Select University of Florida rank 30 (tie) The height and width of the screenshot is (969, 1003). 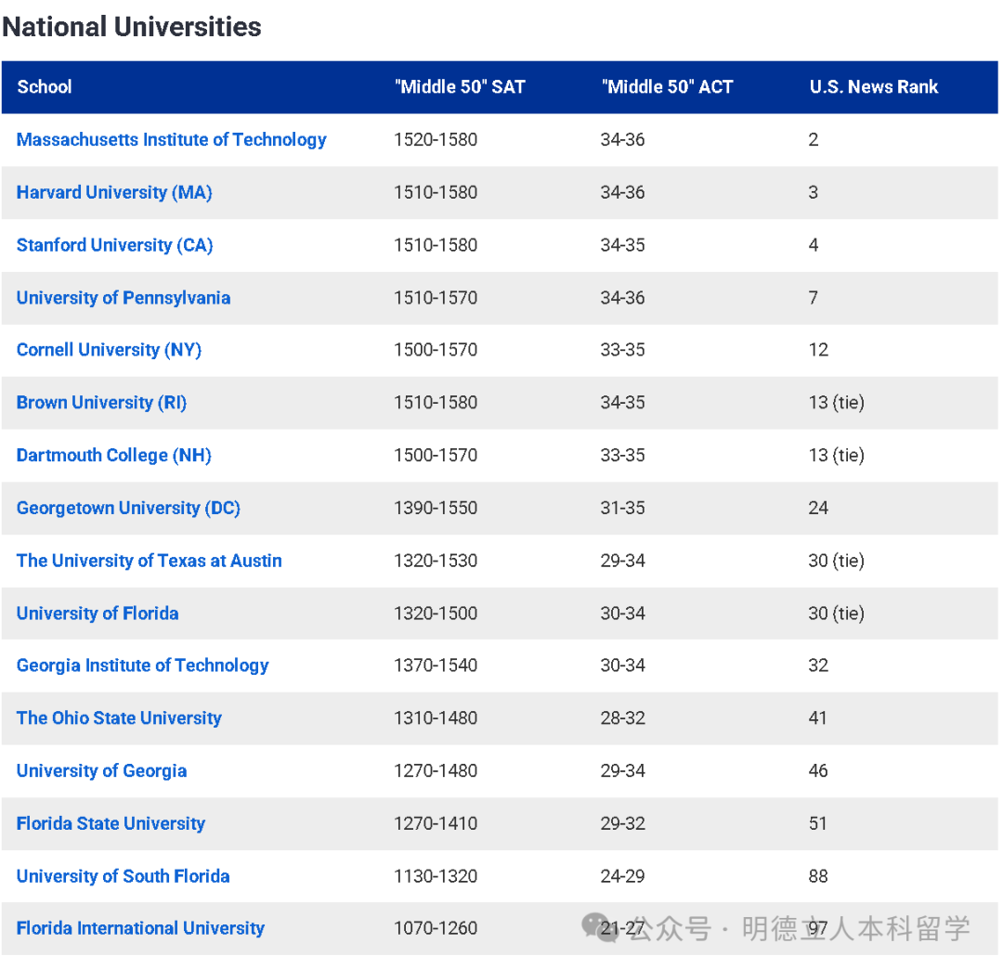click(x=836, y=614)
